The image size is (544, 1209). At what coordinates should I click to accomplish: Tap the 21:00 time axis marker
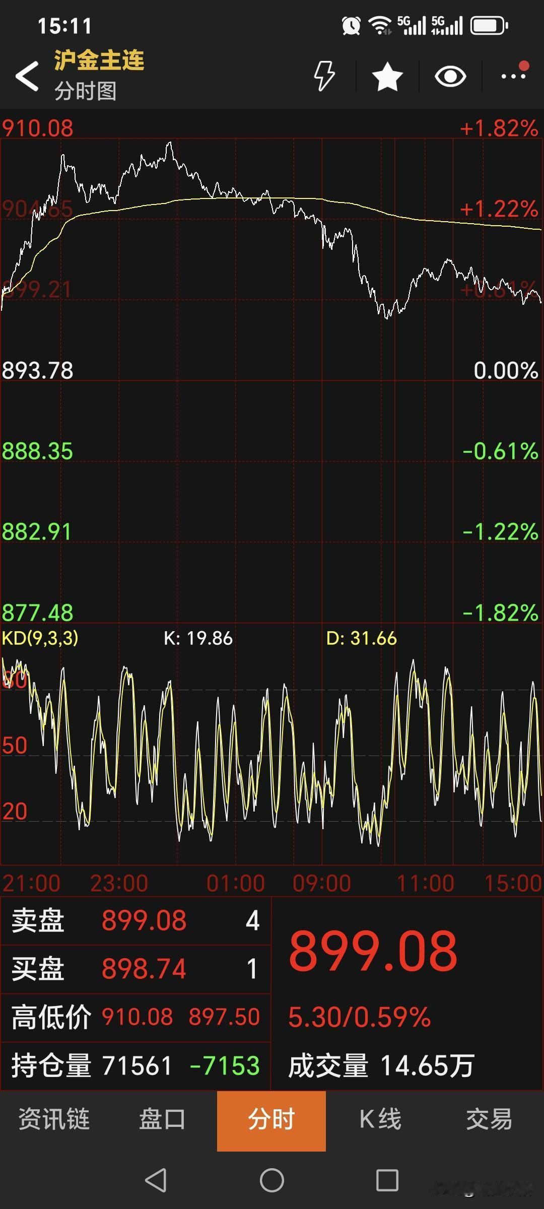coord(31,883)
